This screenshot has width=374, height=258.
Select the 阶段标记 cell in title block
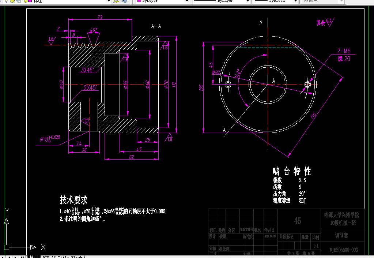coord(287,237)
